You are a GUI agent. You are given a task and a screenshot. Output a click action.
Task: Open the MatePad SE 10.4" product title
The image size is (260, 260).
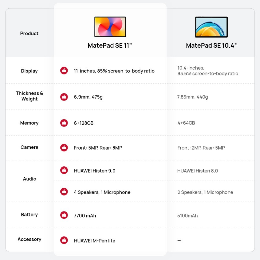(x=211, y=46)
